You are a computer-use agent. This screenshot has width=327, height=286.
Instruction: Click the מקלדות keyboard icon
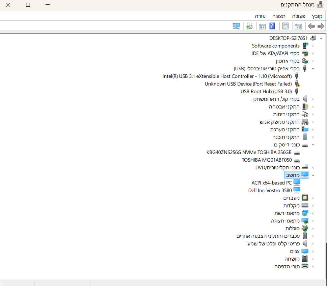(305, 205)
